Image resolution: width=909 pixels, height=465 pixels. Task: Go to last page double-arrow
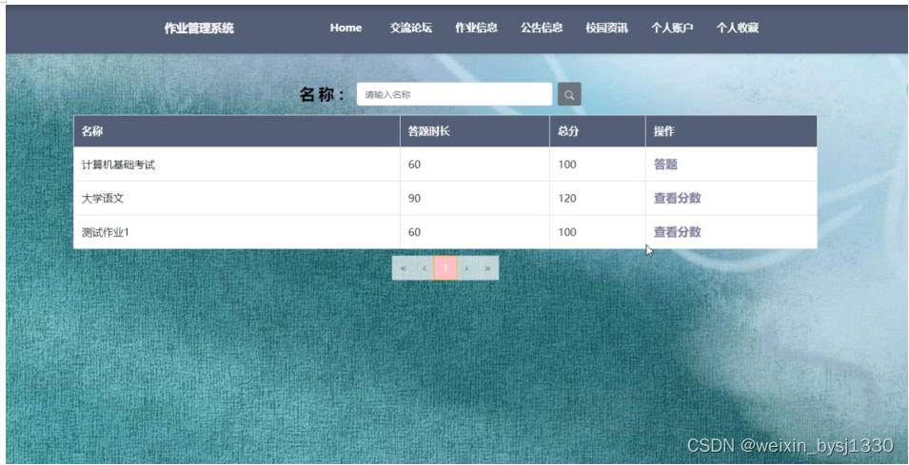487,268
